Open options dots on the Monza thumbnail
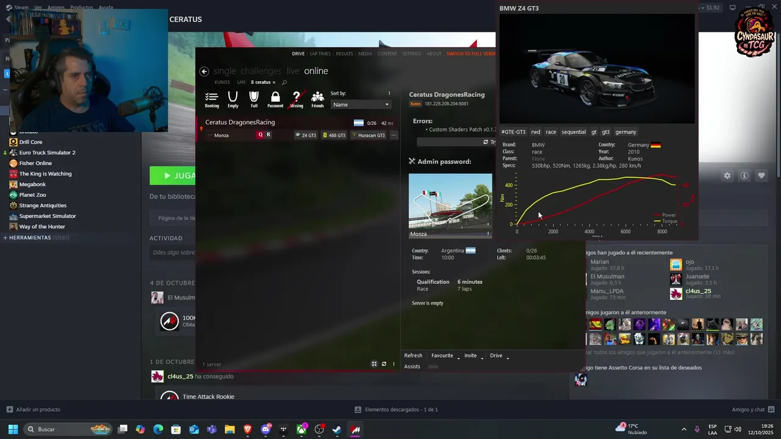The height and width of the screenshot is (439, 781). click(488, 234)
